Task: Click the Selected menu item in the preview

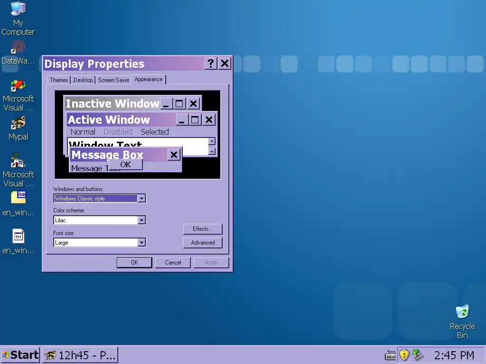Action: [155, 132]
